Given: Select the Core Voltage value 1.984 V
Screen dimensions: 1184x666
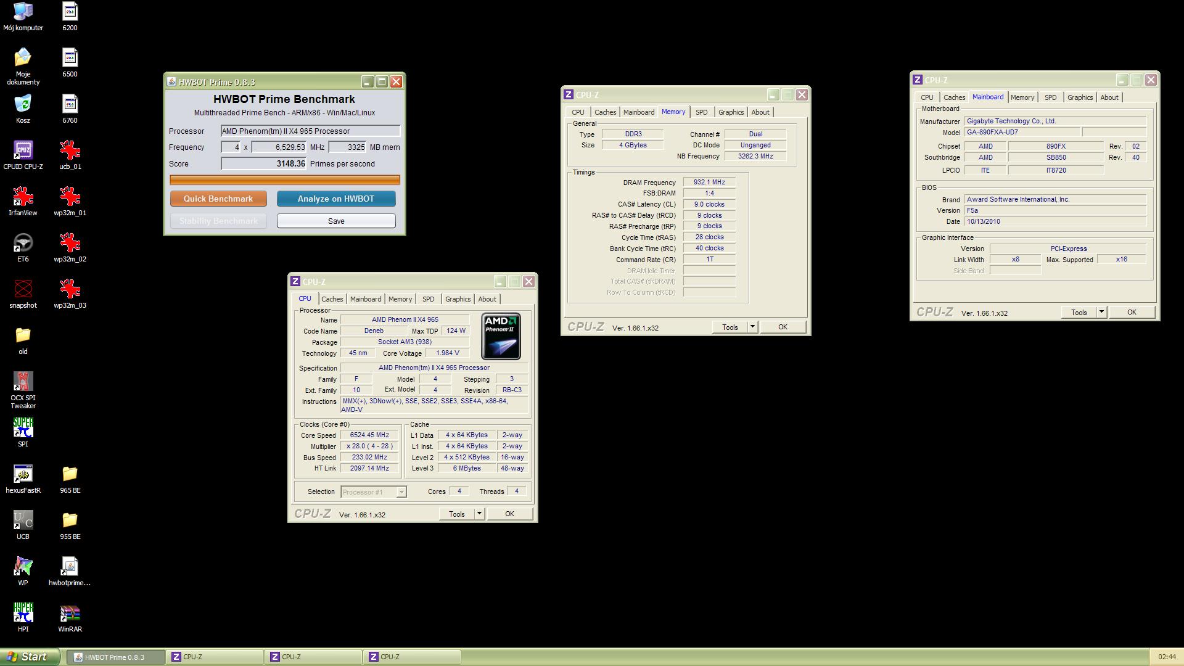Looking at the screenshot, I should [447, 353].
